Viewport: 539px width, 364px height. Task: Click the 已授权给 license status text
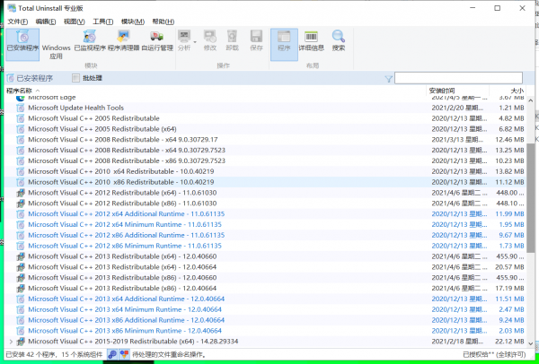[494, 355]
